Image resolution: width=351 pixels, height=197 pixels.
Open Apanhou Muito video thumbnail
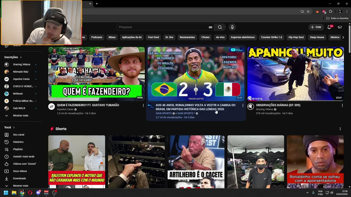295,74
